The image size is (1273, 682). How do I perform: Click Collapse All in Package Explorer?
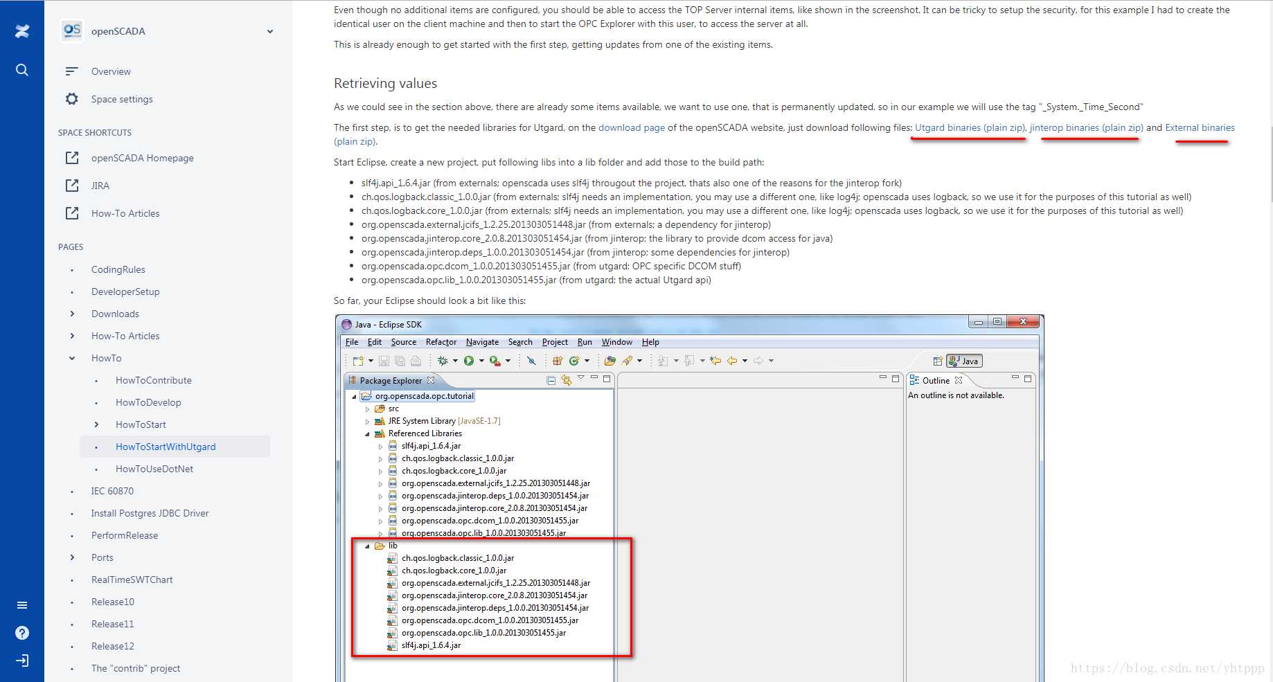pos(551,380)
